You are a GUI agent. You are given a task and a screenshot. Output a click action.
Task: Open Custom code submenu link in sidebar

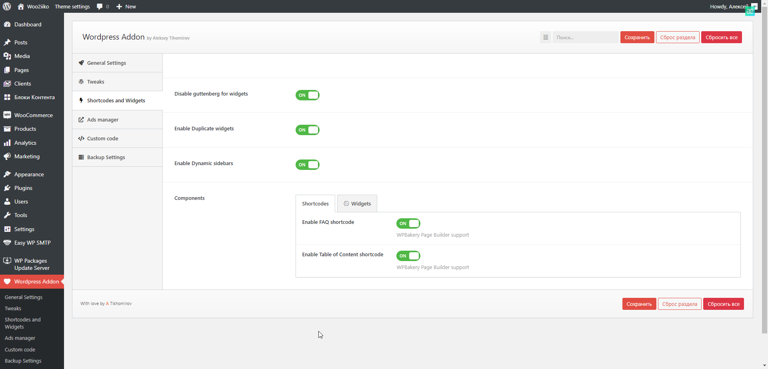(20, 349)
